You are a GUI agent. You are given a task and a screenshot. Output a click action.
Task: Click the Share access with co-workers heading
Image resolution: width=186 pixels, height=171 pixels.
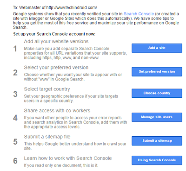coord(57,111)
